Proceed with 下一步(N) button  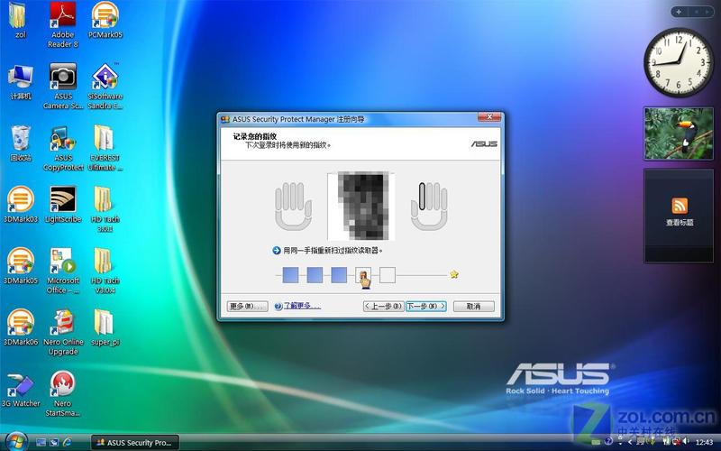pyautogui.click(x=426, y=307)
